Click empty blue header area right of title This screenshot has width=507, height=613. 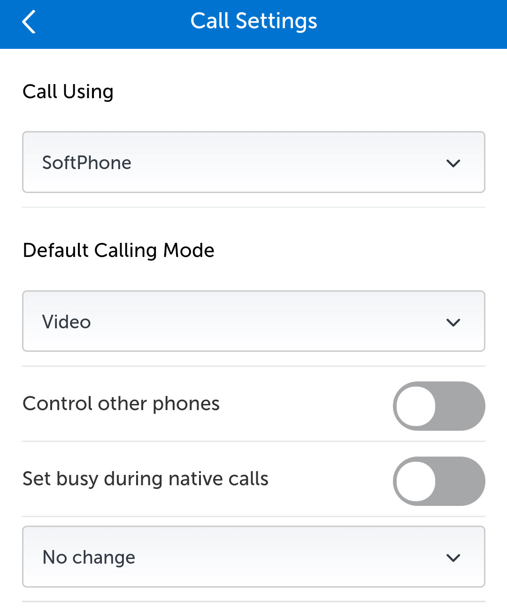click(x=413, y=23)
